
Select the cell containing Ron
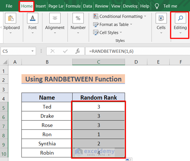tap(47, 134)
